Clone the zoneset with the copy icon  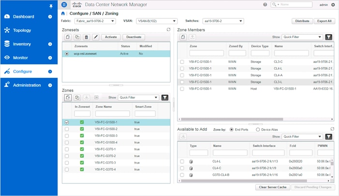(x=77, y=37)
